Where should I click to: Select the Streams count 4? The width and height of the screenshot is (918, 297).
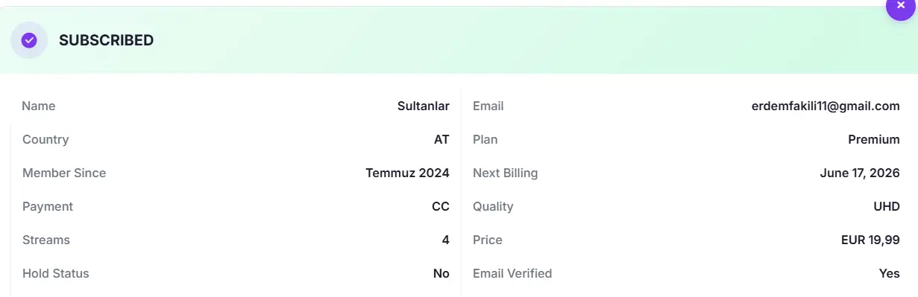[x=445, y=240]
